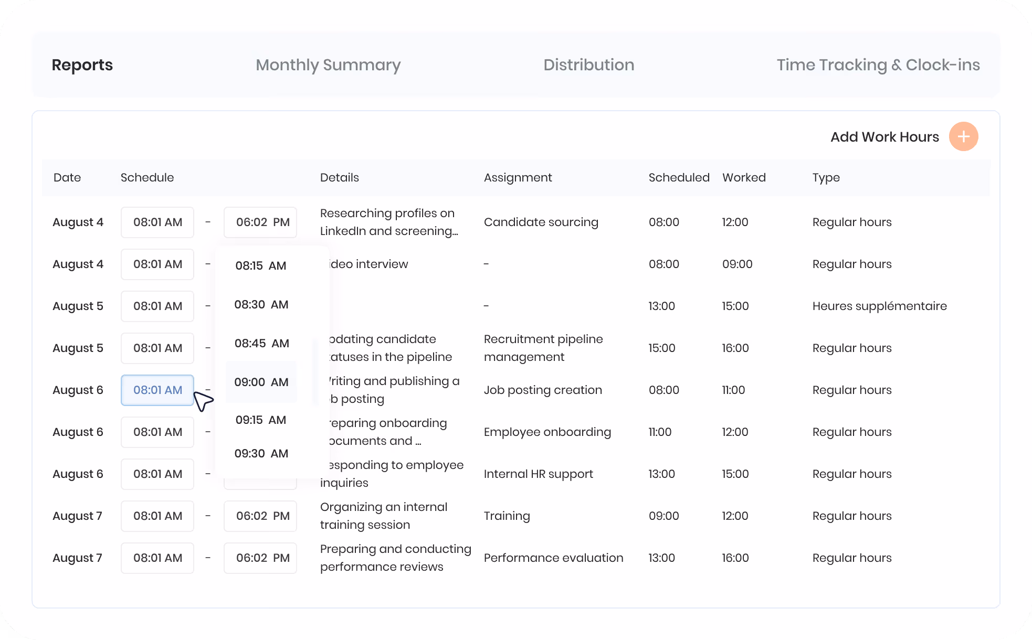Click the orange plus Add Work Hours icon

[963, 136]
